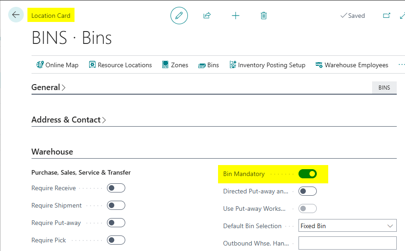The height and width of the screenshot is (251, 405).
Task: Open page in new window icon
Action: point(386,16)
